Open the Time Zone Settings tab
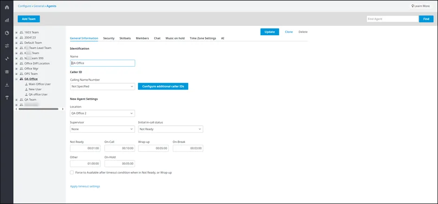Screen dimensions: 438x204 (203, 38)
